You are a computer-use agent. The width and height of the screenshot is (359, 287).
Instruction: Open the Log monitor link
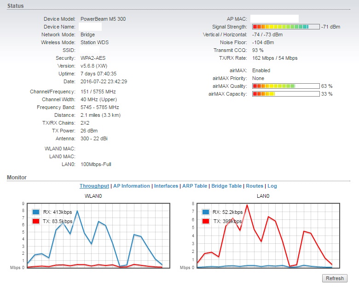coord(272,186)
